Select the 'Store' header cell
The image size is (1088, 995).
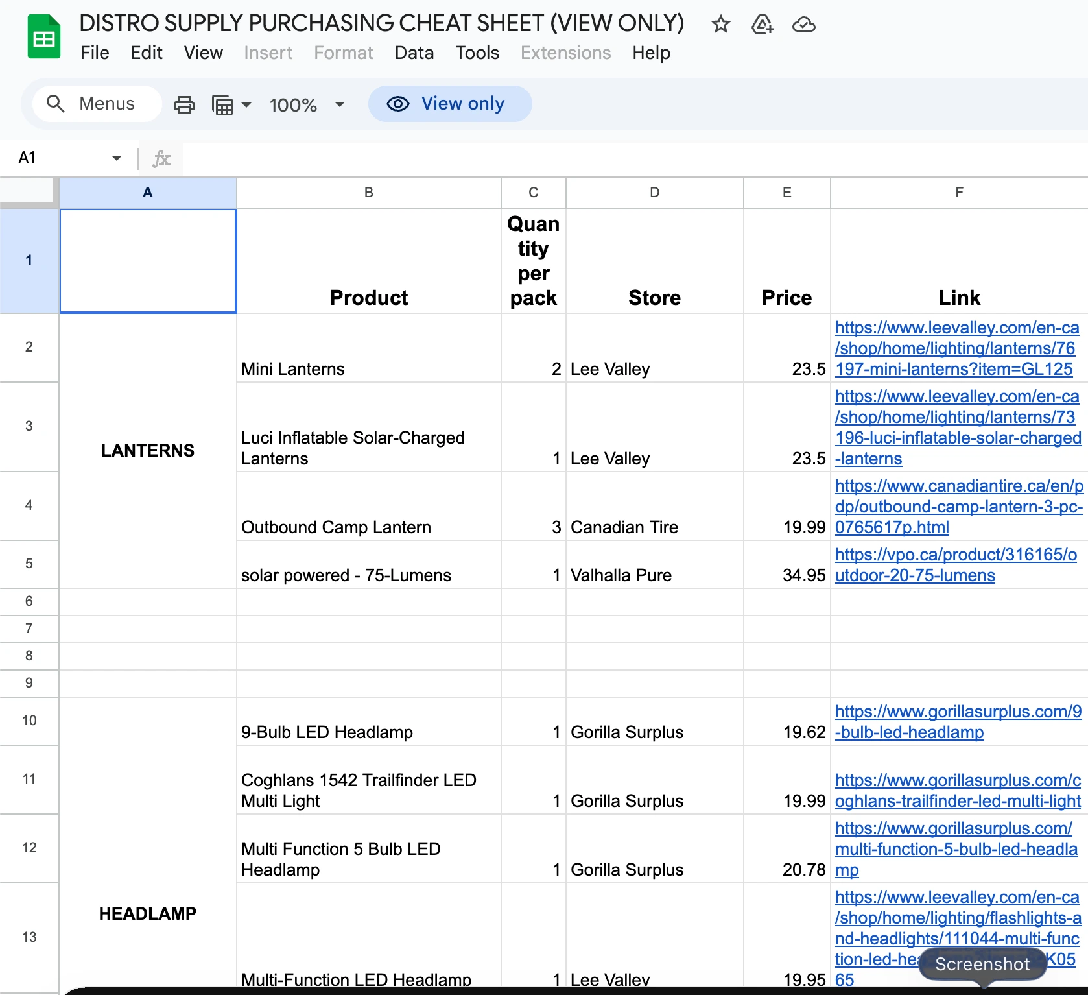click(655, 261)
